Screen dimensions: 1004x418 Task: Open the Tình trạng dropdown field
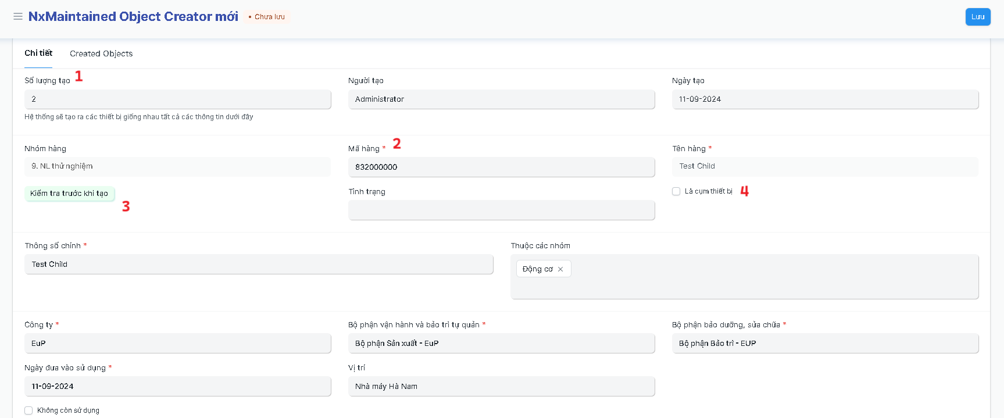[x=501, y=210]
